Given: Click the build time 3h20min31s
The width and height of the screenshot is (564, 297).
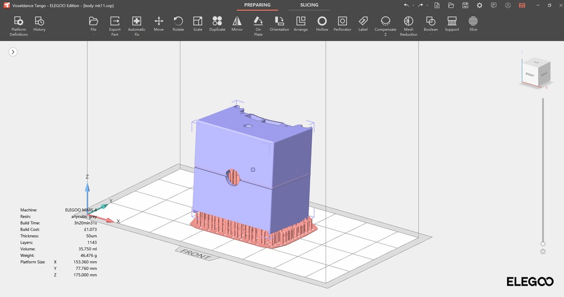Looking at the screenshot, I should click(85, 223).
